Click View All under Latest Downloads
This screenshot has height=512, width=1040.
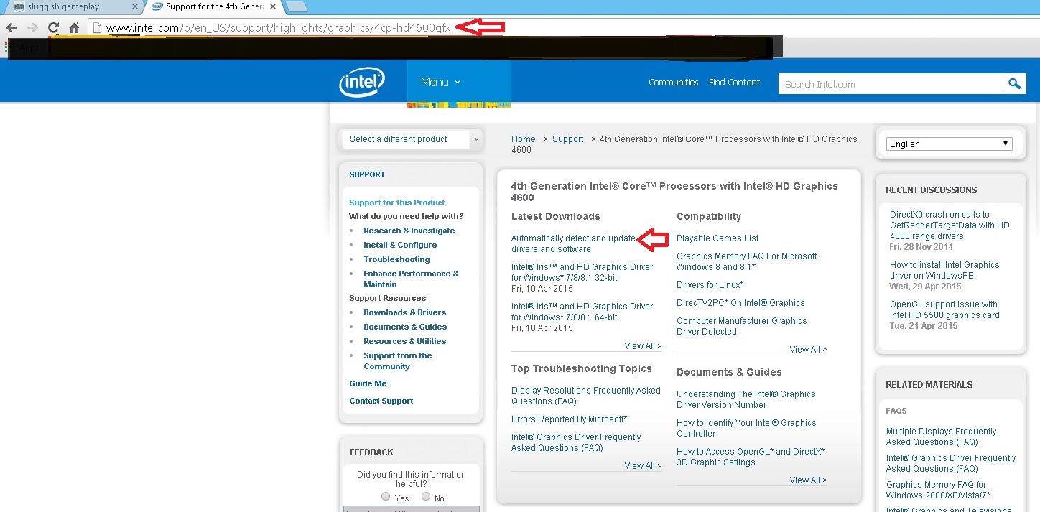pyautogui.click(x=643, y=346)
